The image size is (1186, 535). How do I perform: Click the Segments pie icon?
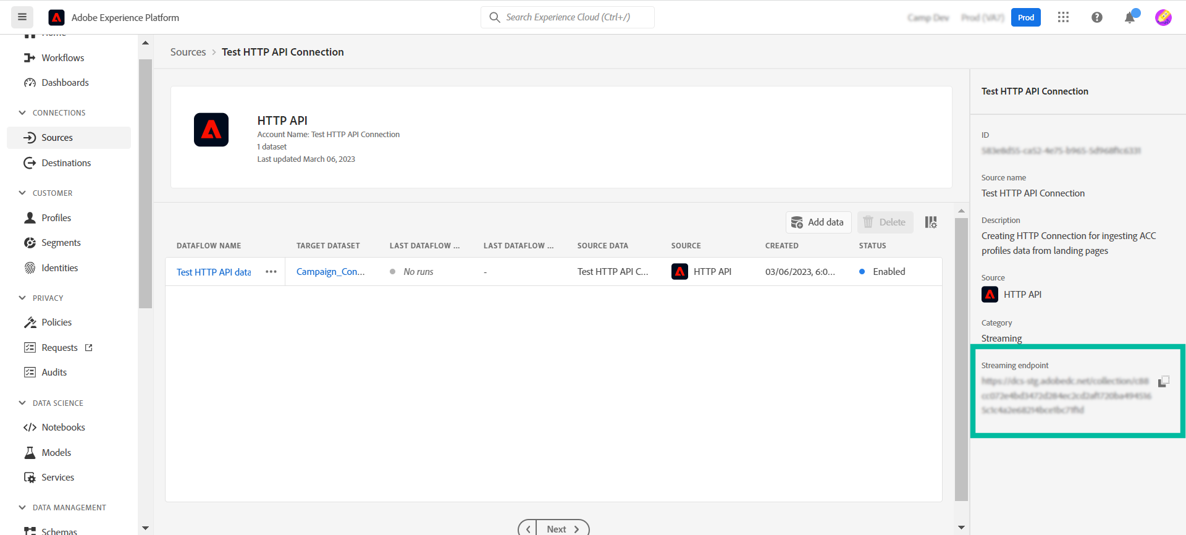click(30, 243)
